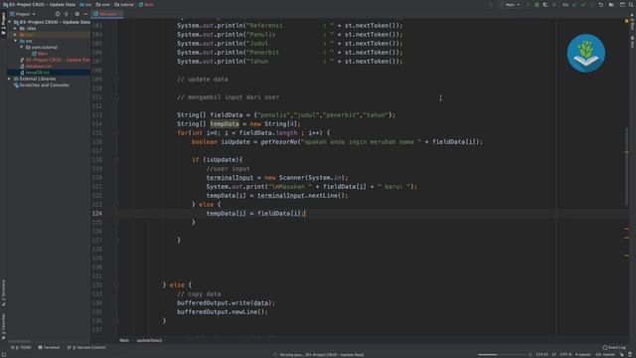This screenshot has width=636, height=358.
Task: Hide the Project panel with the minus icon
Action: pyautogui.click(x=85, y=14)
